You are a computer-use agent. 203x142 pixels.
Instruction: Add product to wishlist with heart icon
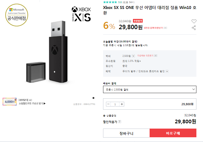point(194,21)
